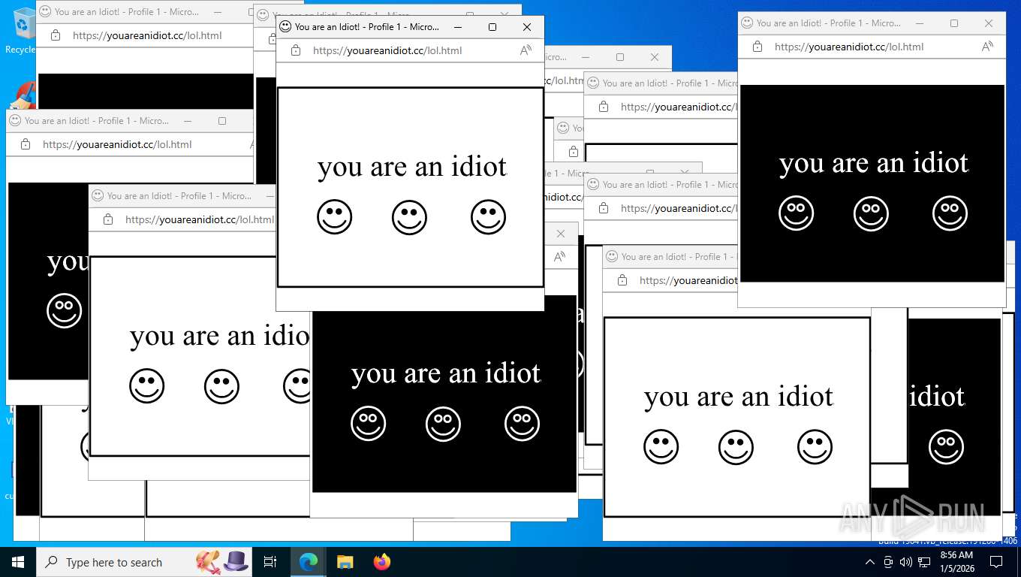
Task: Click the volume icon in the system tray
Action: coord(905,562)
